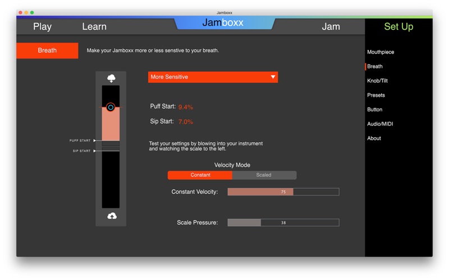Click the yellow minimize window button

[x=26, y=12]
